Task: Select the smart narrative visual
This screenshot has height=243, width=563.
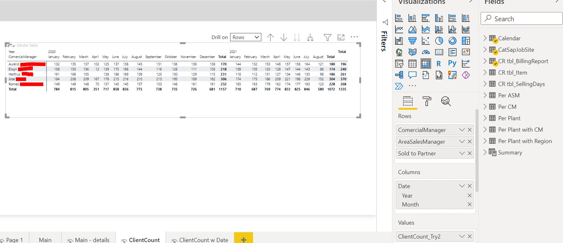Action: pyautogui.click(x=426, y=75)
